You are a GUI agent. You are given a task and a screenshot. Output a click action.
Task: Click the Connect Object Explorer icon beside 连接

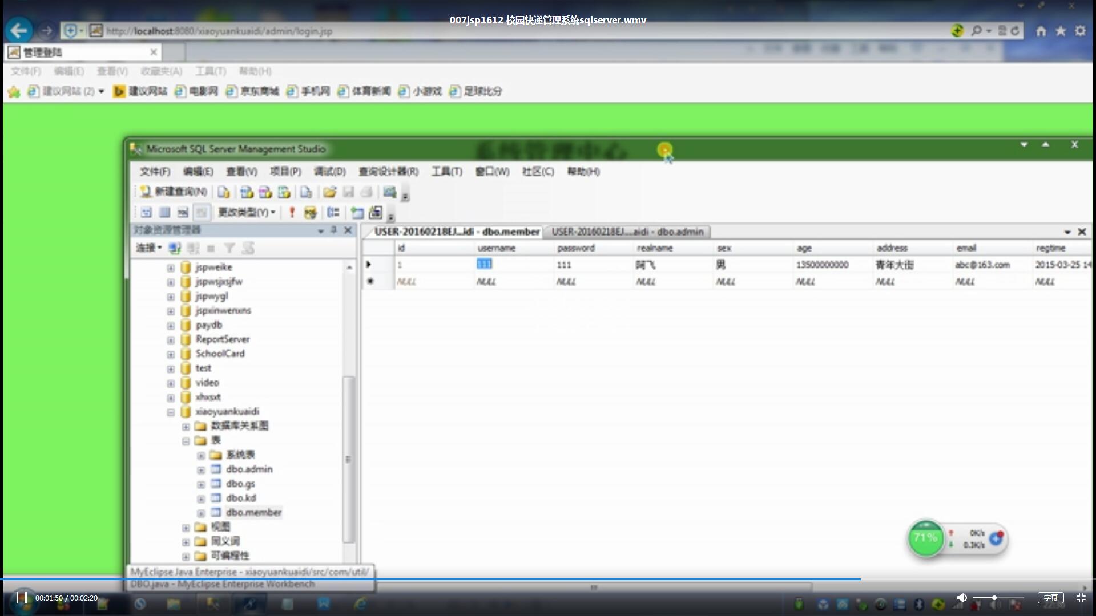click(175, 248)
